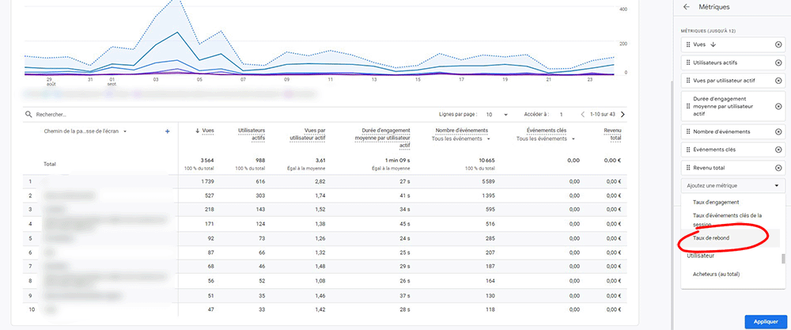
Task: Go to the next page of table rows
Action: click(622, 115)
